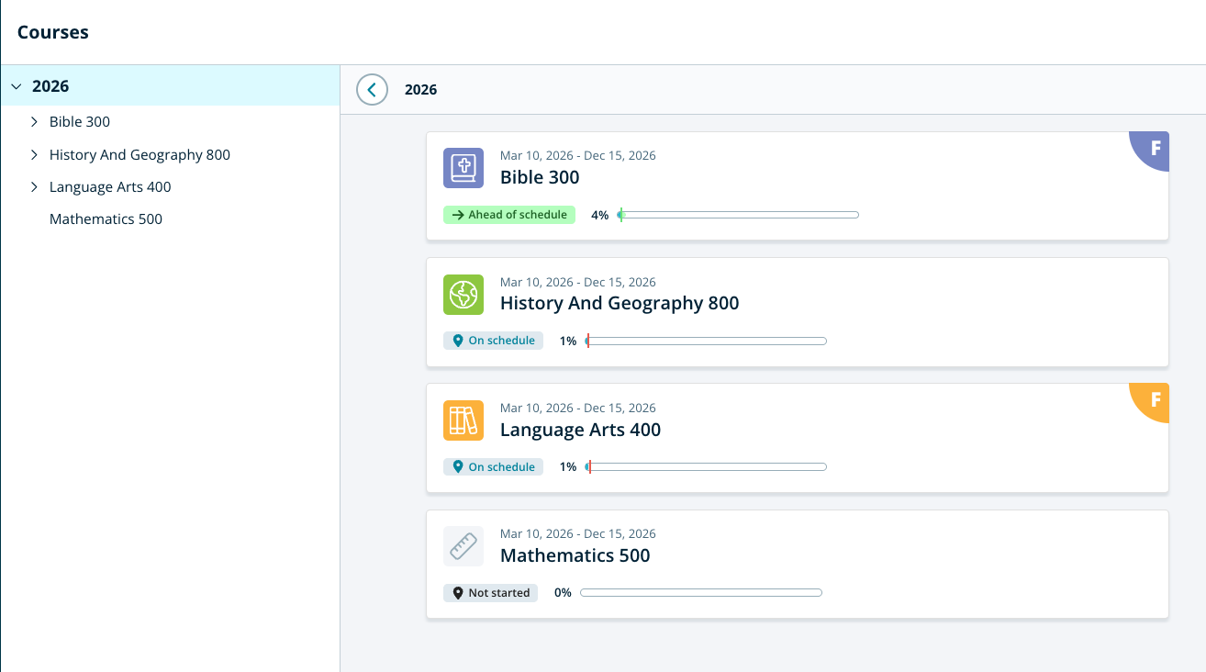This screenshot has width=1206, height=672.
Task: Click the History And Geography 800 course title
Action: tap(620, 303)
